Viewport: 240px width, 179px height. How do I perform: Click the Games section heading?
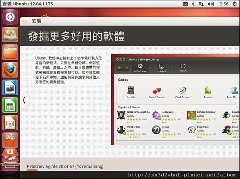[123, 80]
